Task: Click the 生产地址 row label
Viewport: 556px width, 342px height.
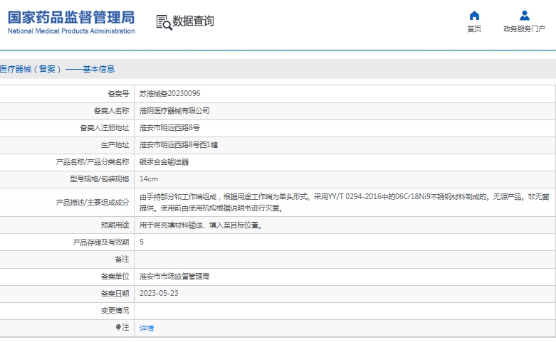Action: pyautogui.click(x=115, y=145)
